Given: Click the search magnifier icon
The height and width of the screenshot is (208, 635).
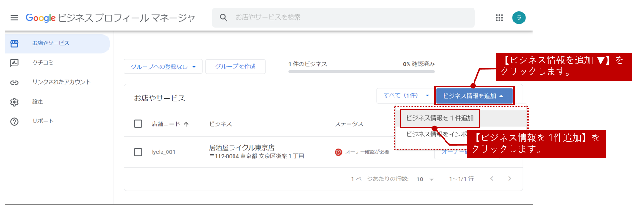Looking at the screenshot, I should pyautogui.click(x=224, y=18).
